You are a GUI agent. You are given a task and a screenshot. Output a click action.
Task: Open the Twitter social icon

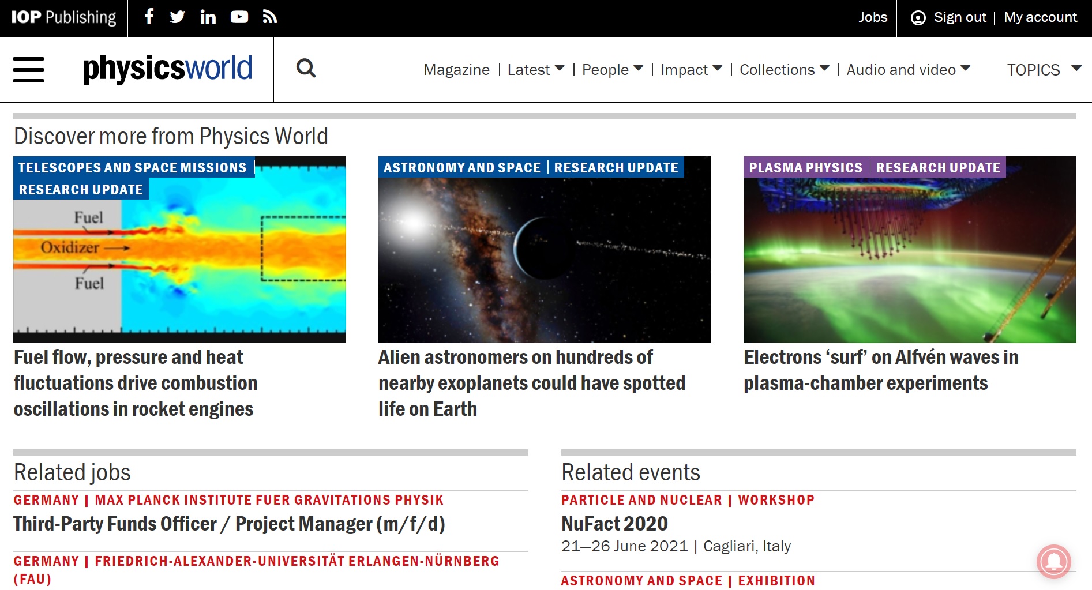178,17
